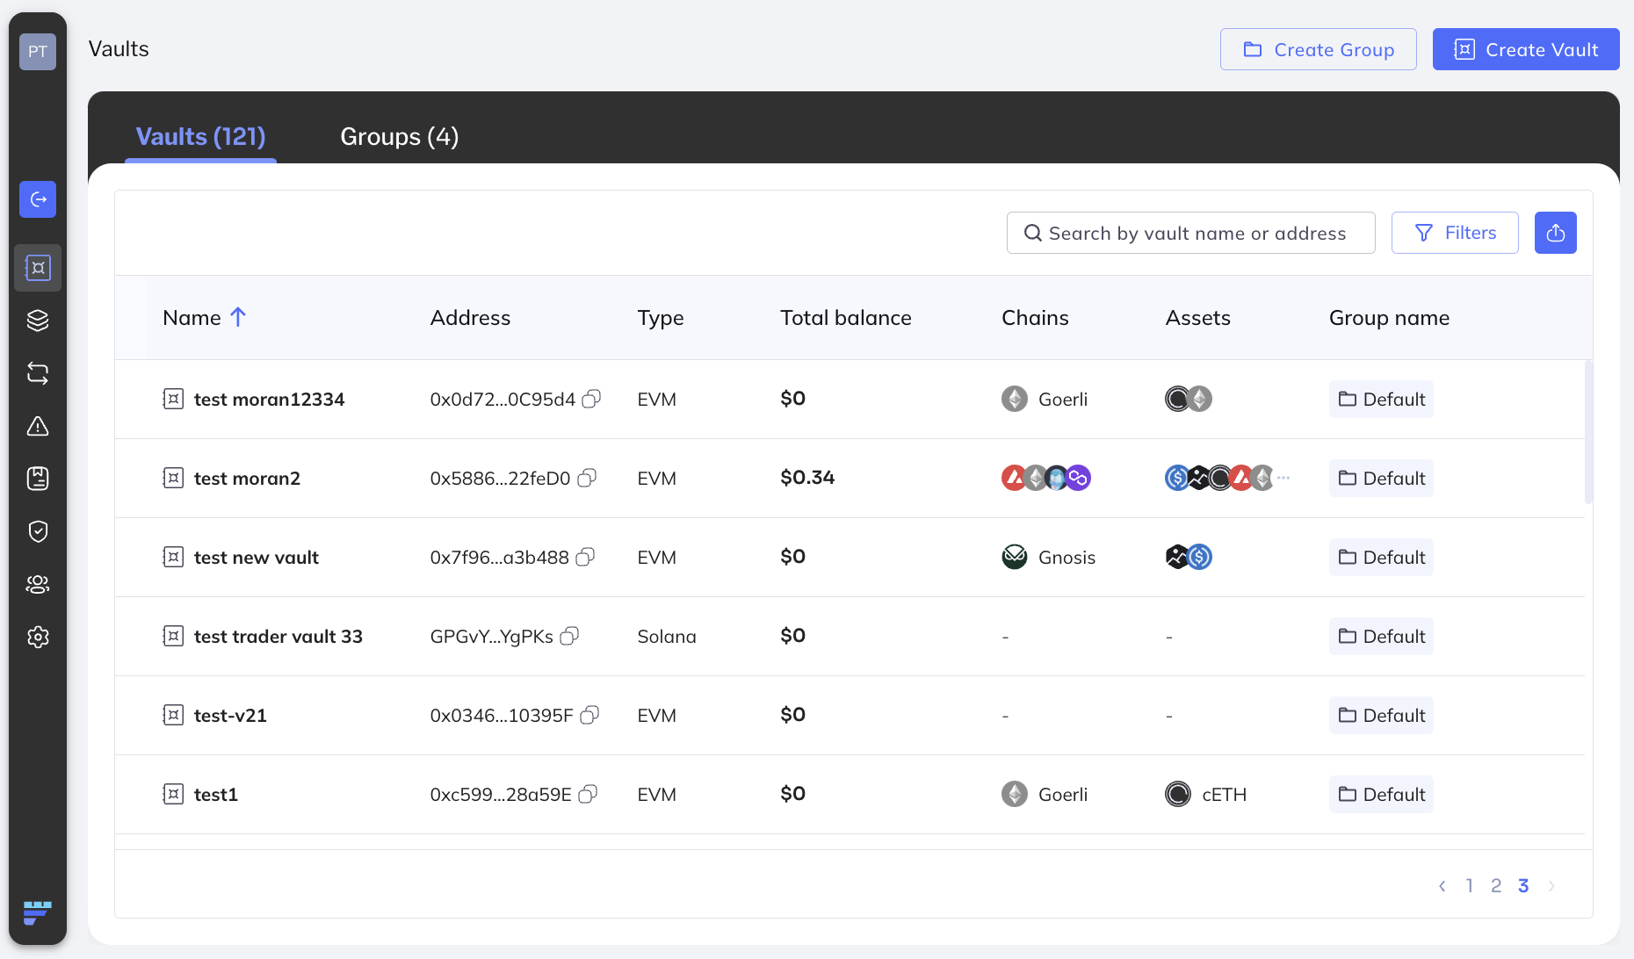Go to pagination page 1
The height and width of the screenshot is (959, 1634).
pyautogui.click(x=1469, y=885)
